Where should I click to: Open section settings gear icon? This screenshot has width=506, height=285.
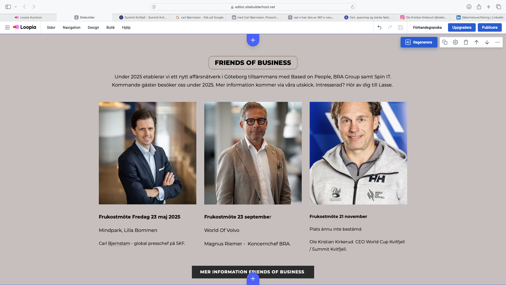pos(455,42)
